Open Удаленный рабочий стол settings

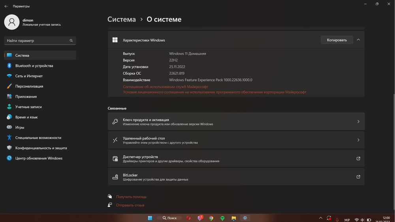point(236,140)
